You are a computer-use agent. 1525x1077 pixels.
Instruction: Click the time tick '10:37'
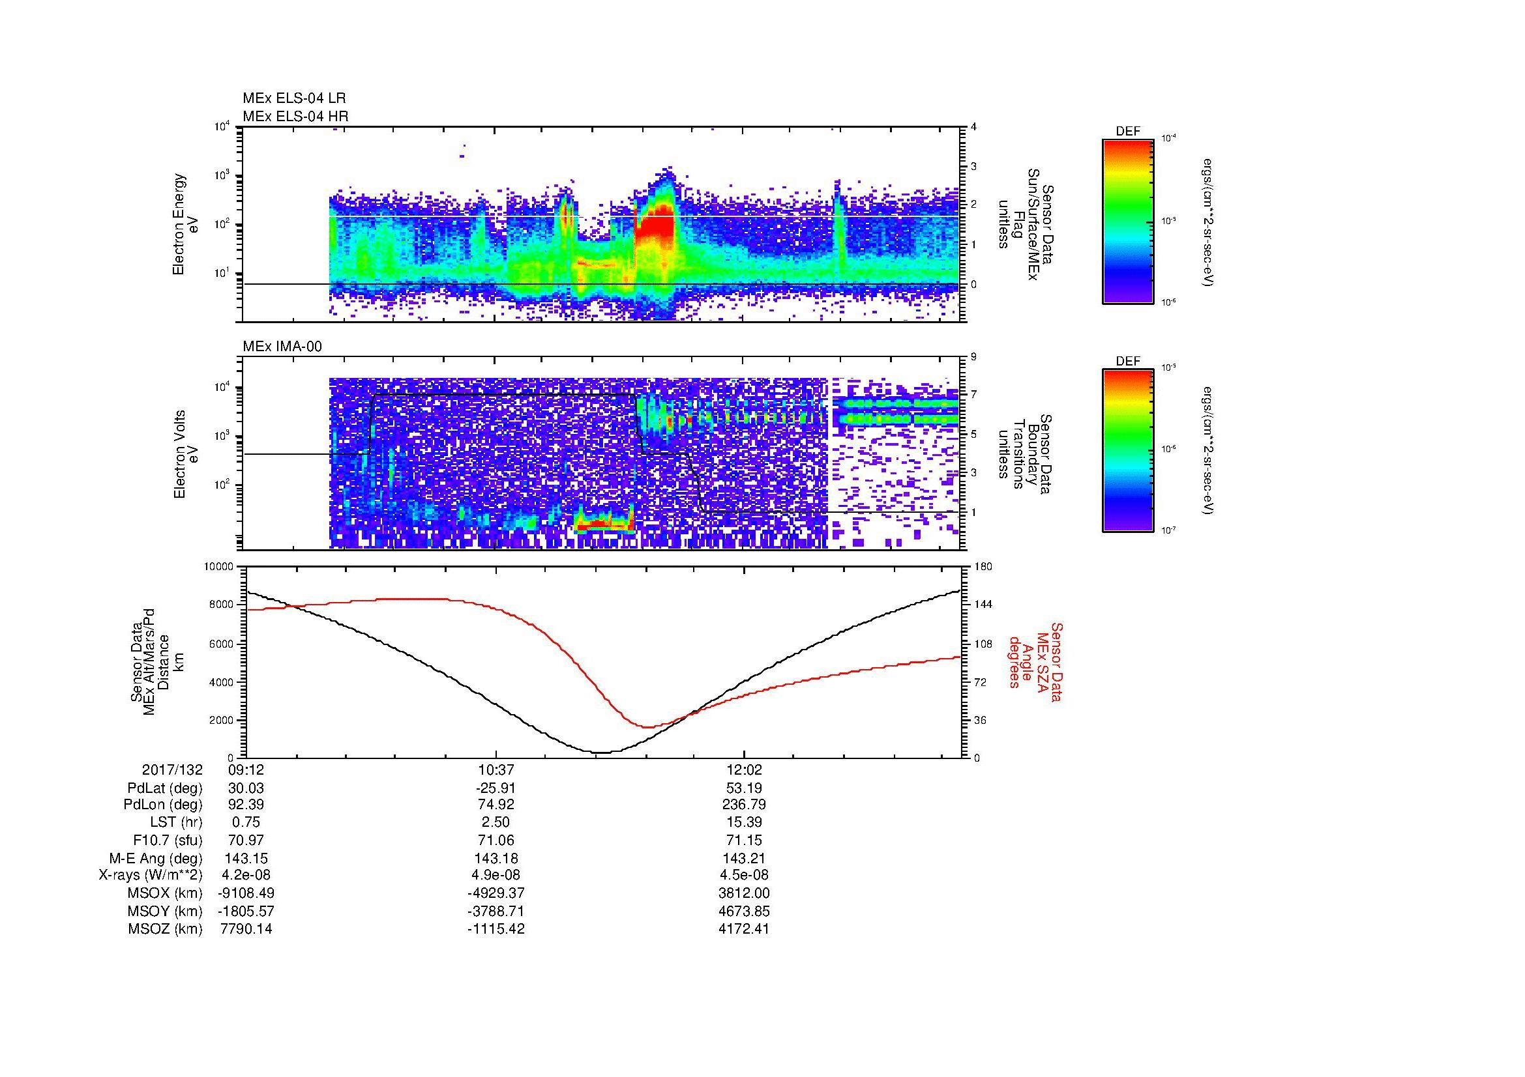[496, 769]
